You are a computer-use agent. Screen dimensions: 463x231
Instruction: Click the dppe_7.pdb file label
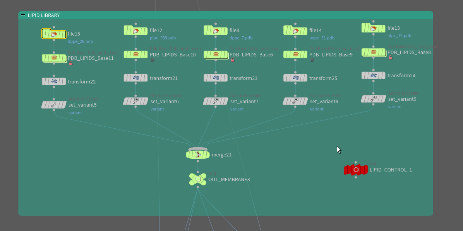(x=241, y=38)
